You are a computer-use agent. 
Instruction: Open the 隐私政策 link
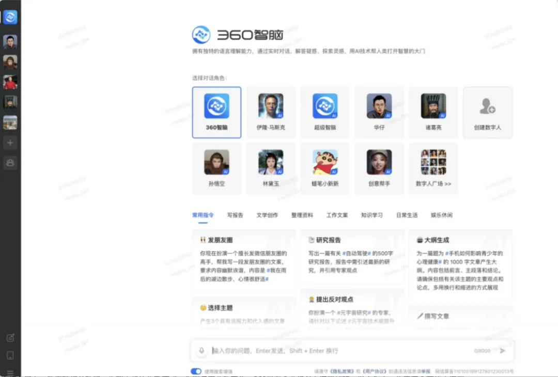point(342,371)
